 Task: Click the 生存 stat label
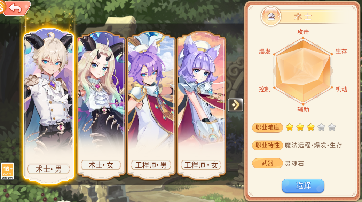coord(341,51)
